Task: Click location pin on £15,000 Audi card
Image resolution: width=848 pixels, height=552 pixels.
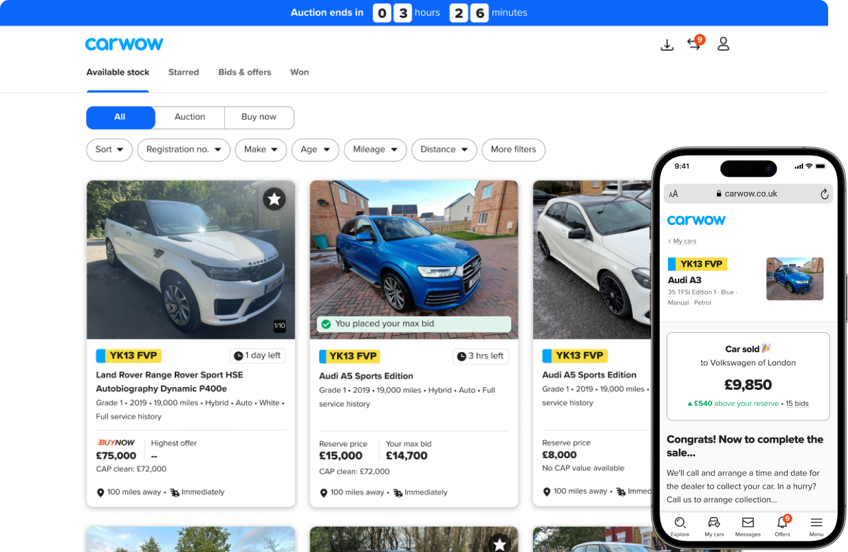Action: (x=324, y=492)
